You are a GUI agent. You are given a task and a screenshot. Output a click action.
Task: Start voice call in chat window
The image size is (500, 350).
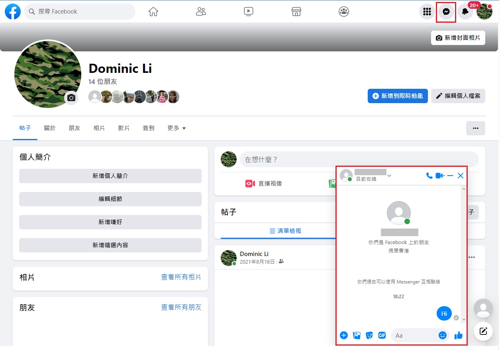click(x=429, y=176)
